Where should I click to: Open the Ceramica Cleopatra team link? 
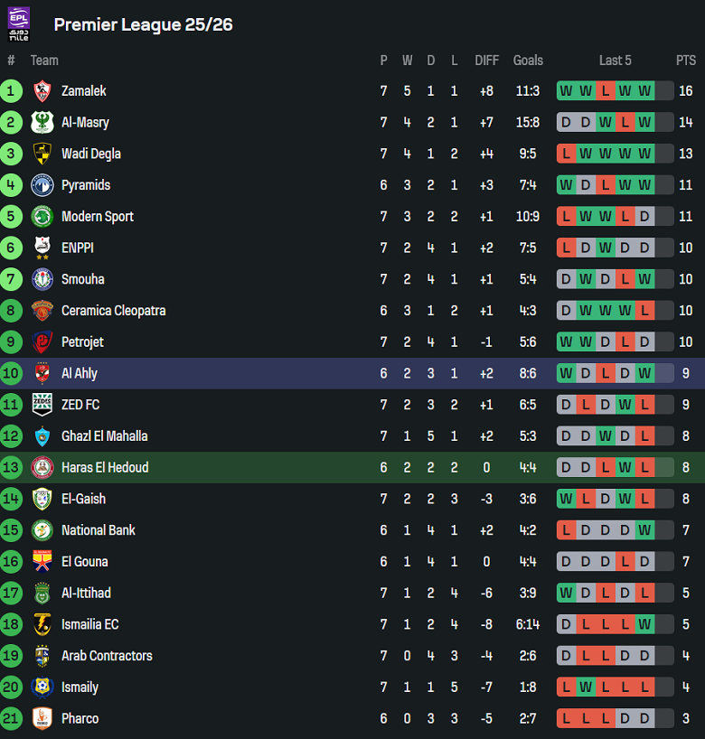[113, 311]
